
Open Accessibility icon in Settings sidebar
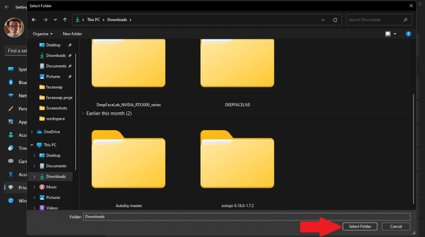click(11, 174)
